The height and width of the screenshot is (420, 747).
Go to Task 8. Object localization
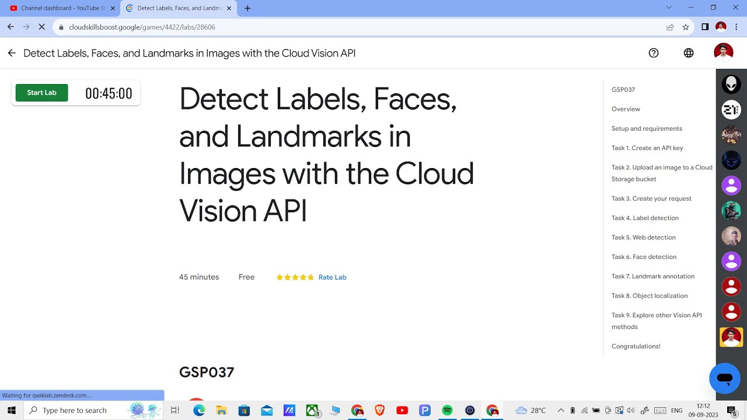(650, 296)
